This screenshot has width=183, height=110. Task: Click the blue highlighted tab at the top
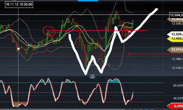coord(88,1)
